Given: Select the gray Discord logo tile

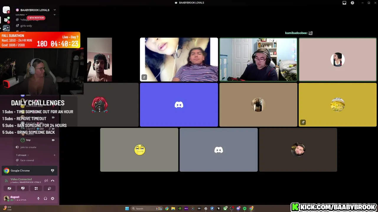Looking at the screenshot, I should point(219,150).
